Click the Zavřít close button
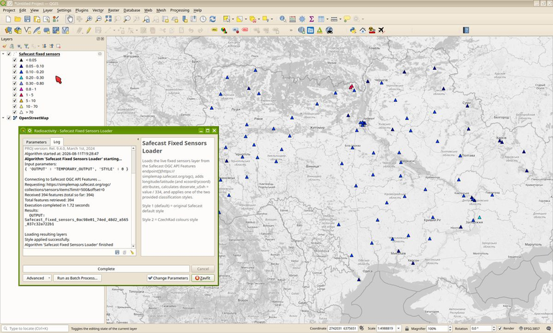553x333 pixels. (203, 278)
